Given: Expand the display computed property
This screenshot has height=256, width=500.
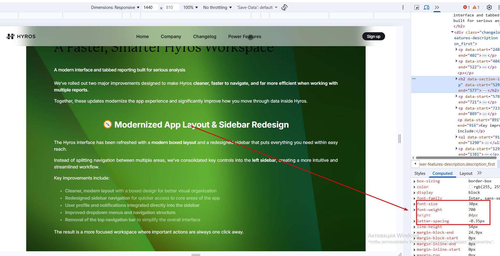Looking at the screenshot, I should pyautogui.click(x=415, y=193).
